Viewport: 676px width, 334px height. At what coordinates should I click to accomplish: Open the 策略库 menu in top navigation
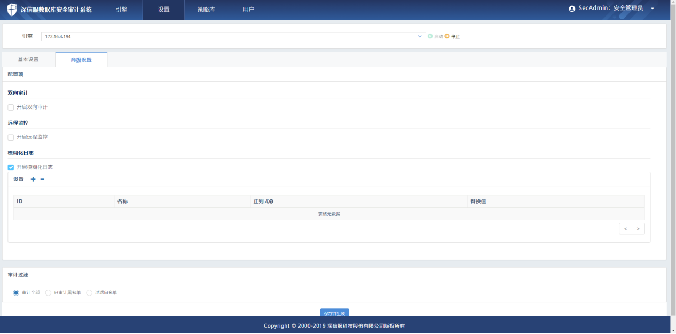[206, 10]
